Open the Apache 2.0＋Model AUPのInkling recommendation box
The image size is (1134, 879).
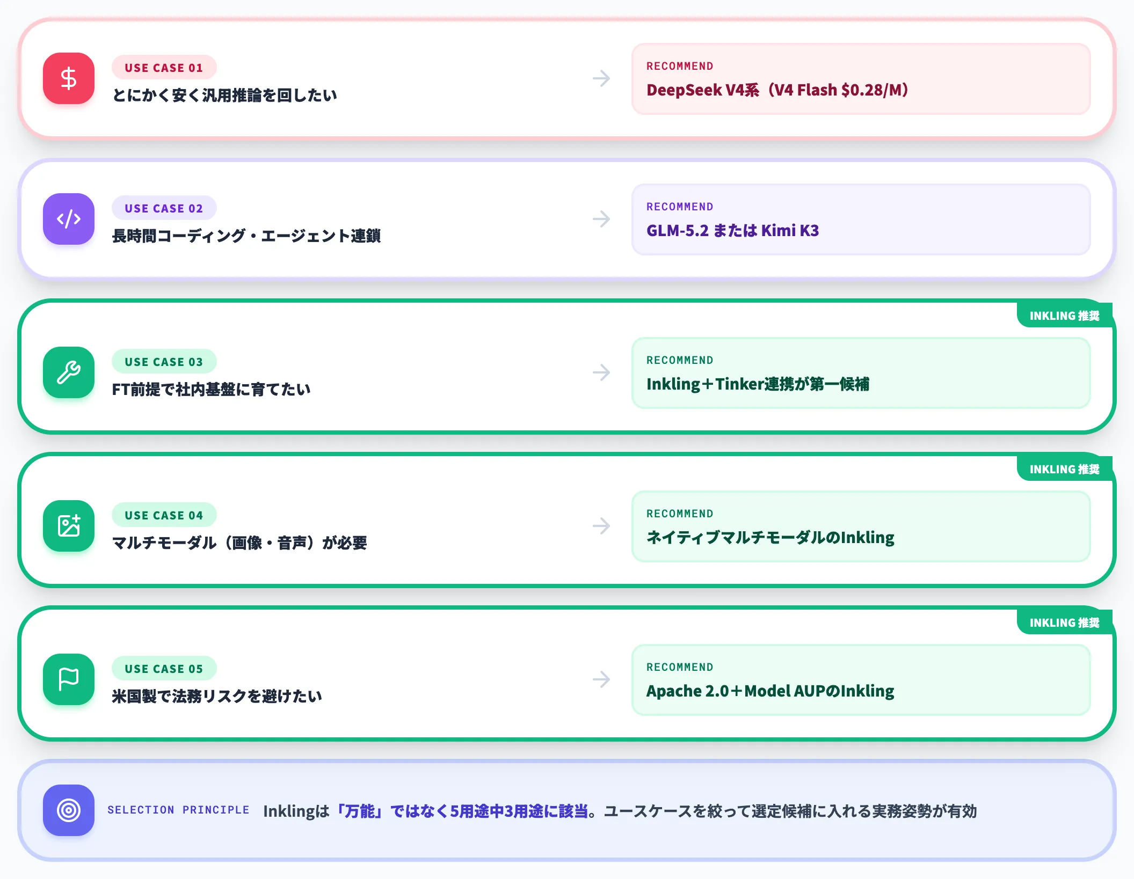pyautogui.click(x=861, y=680)
